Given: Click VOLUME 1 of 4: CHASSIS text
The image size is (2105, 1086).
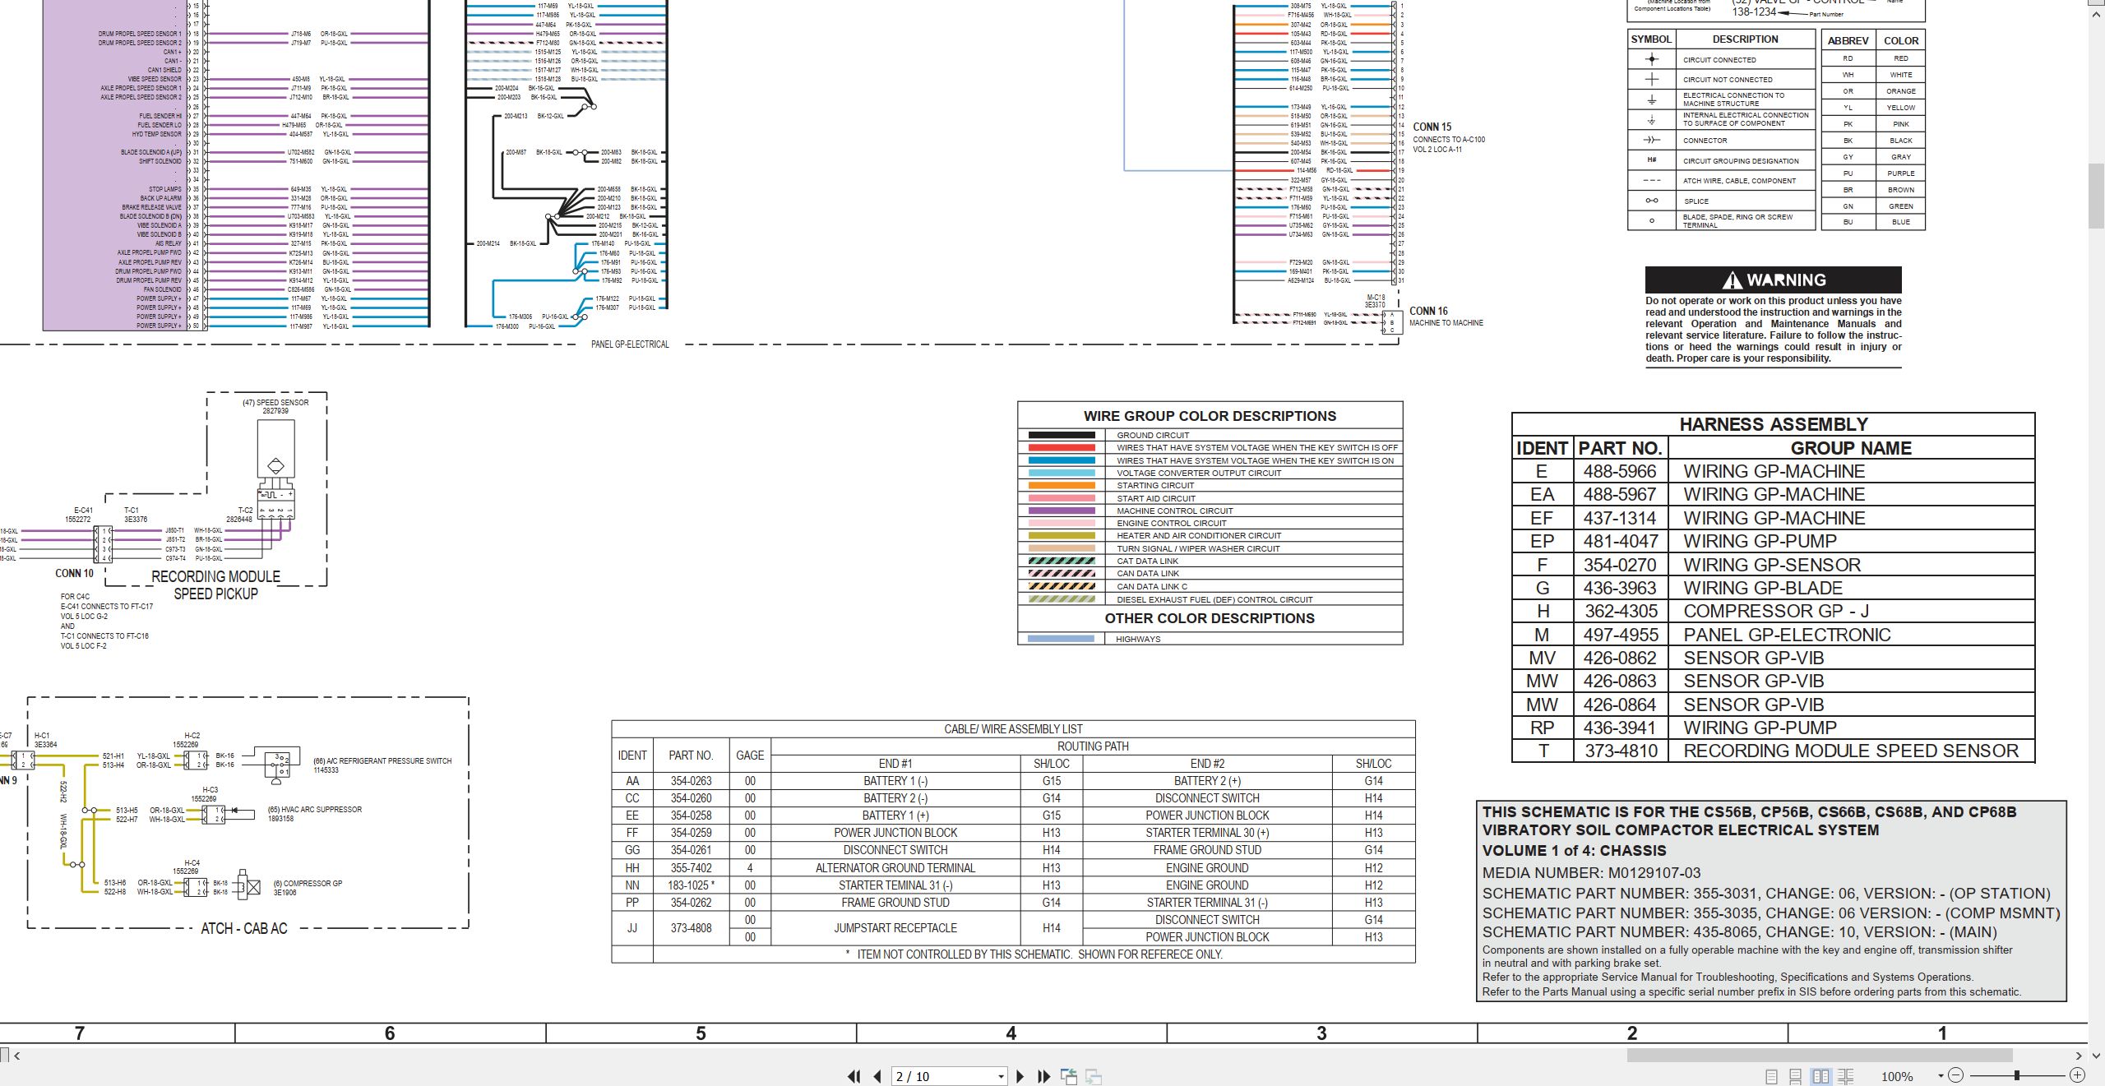Looking at the screenshot, I should 1574,851.
